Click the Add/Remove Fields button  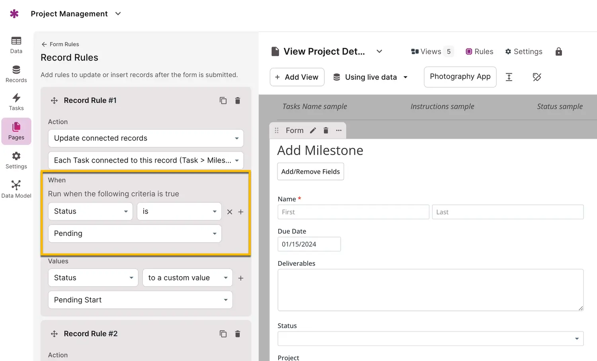(310, 171)
